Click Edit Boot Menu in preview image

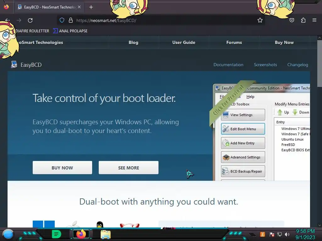pyautogui.click(x=243, y=129)
